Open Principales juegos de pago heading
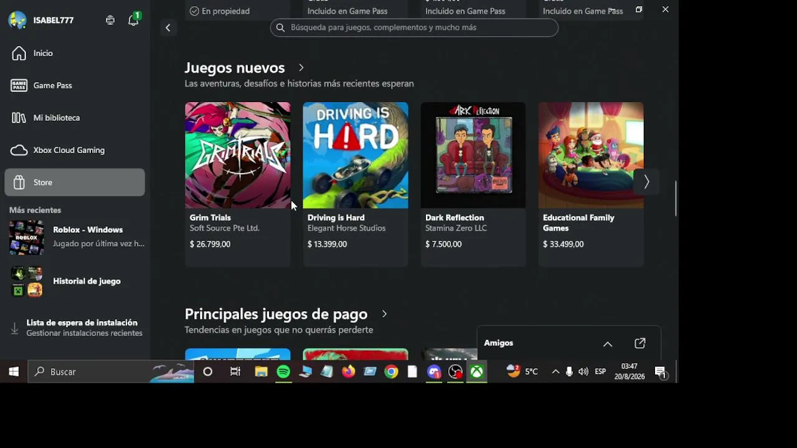Image resolution: width=797 pixels, height=448 pixels. click(x=276, y=314)
